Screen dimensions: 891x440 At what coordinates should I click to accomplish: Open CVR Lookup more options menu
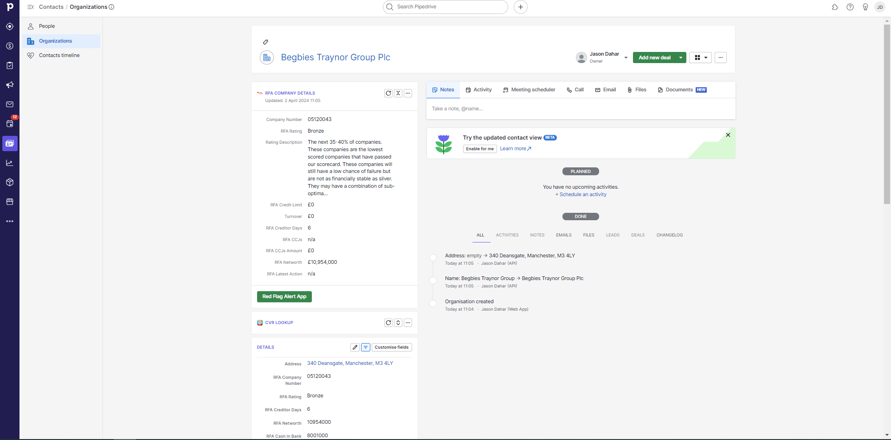[408, 323]
